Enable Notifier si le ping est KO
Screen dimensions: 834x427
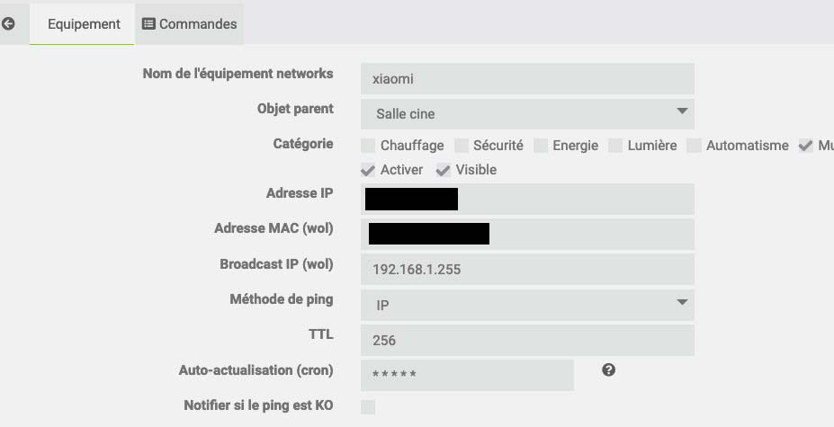click(368, 407)
